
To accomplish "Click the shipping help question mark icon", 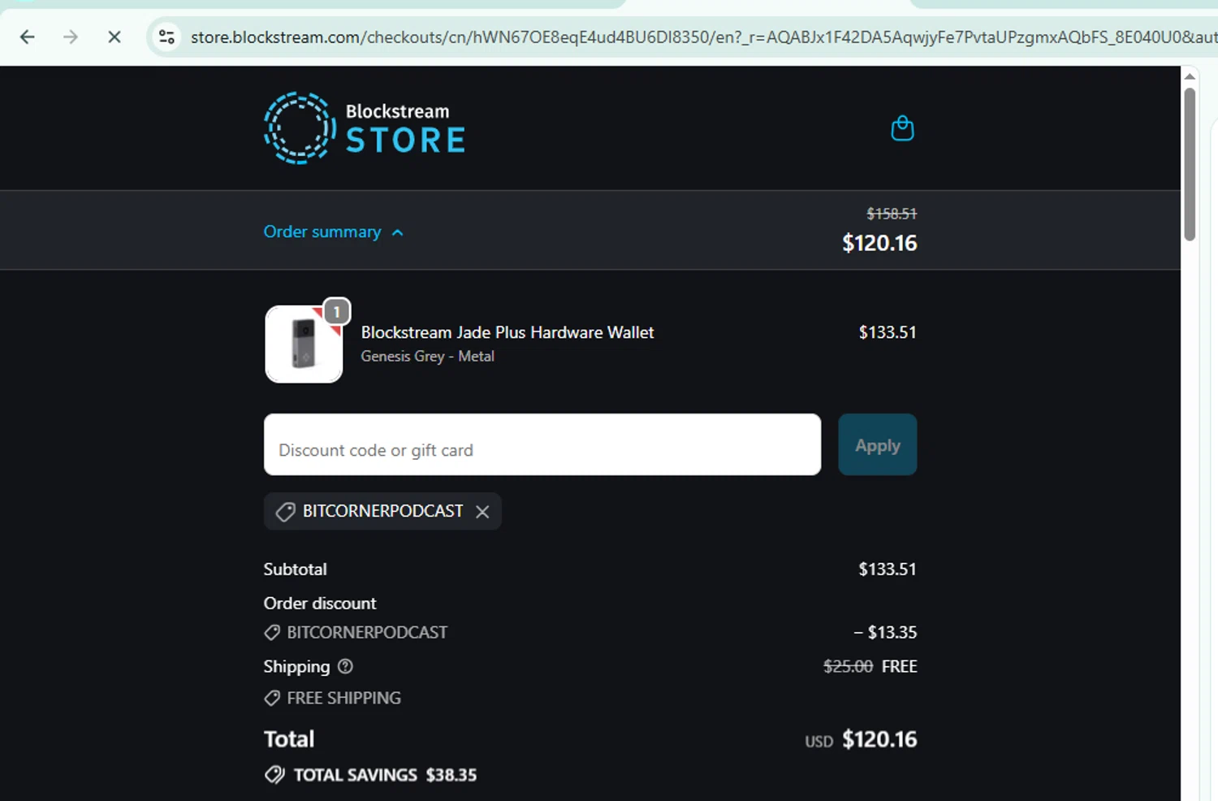I will tap(345, 666).
